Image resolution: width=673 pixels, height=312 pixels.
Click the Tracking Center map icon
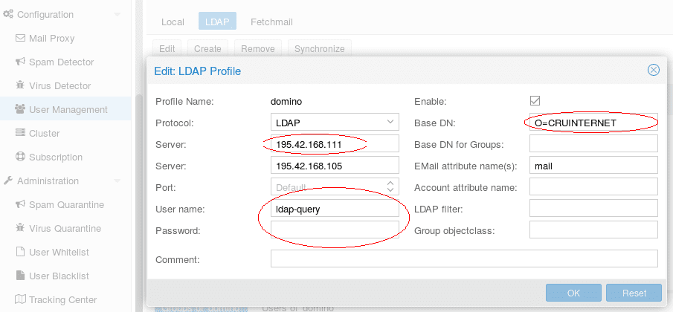tap(21, 300)
